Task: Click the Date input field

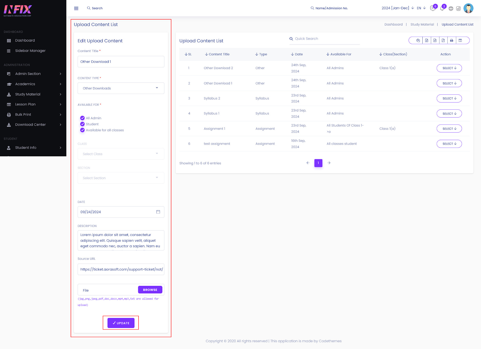Action: tap(121, 212)
